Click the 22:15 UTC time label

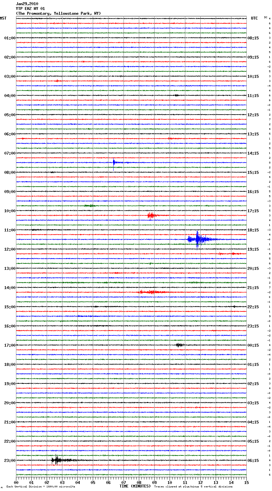(253, 307)
